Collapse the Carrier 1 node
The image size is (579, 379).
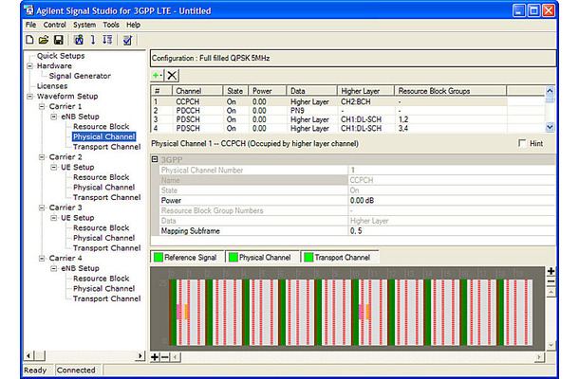point(42,106)
